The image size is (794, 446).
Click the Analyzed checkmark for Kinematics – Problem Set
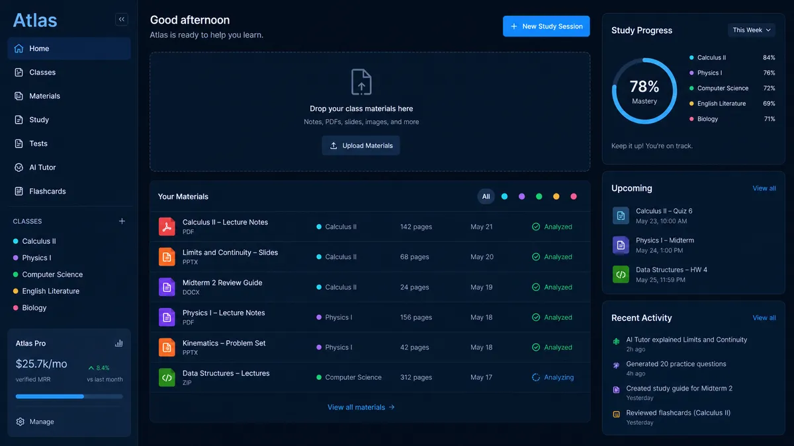[x=536, y=348]
